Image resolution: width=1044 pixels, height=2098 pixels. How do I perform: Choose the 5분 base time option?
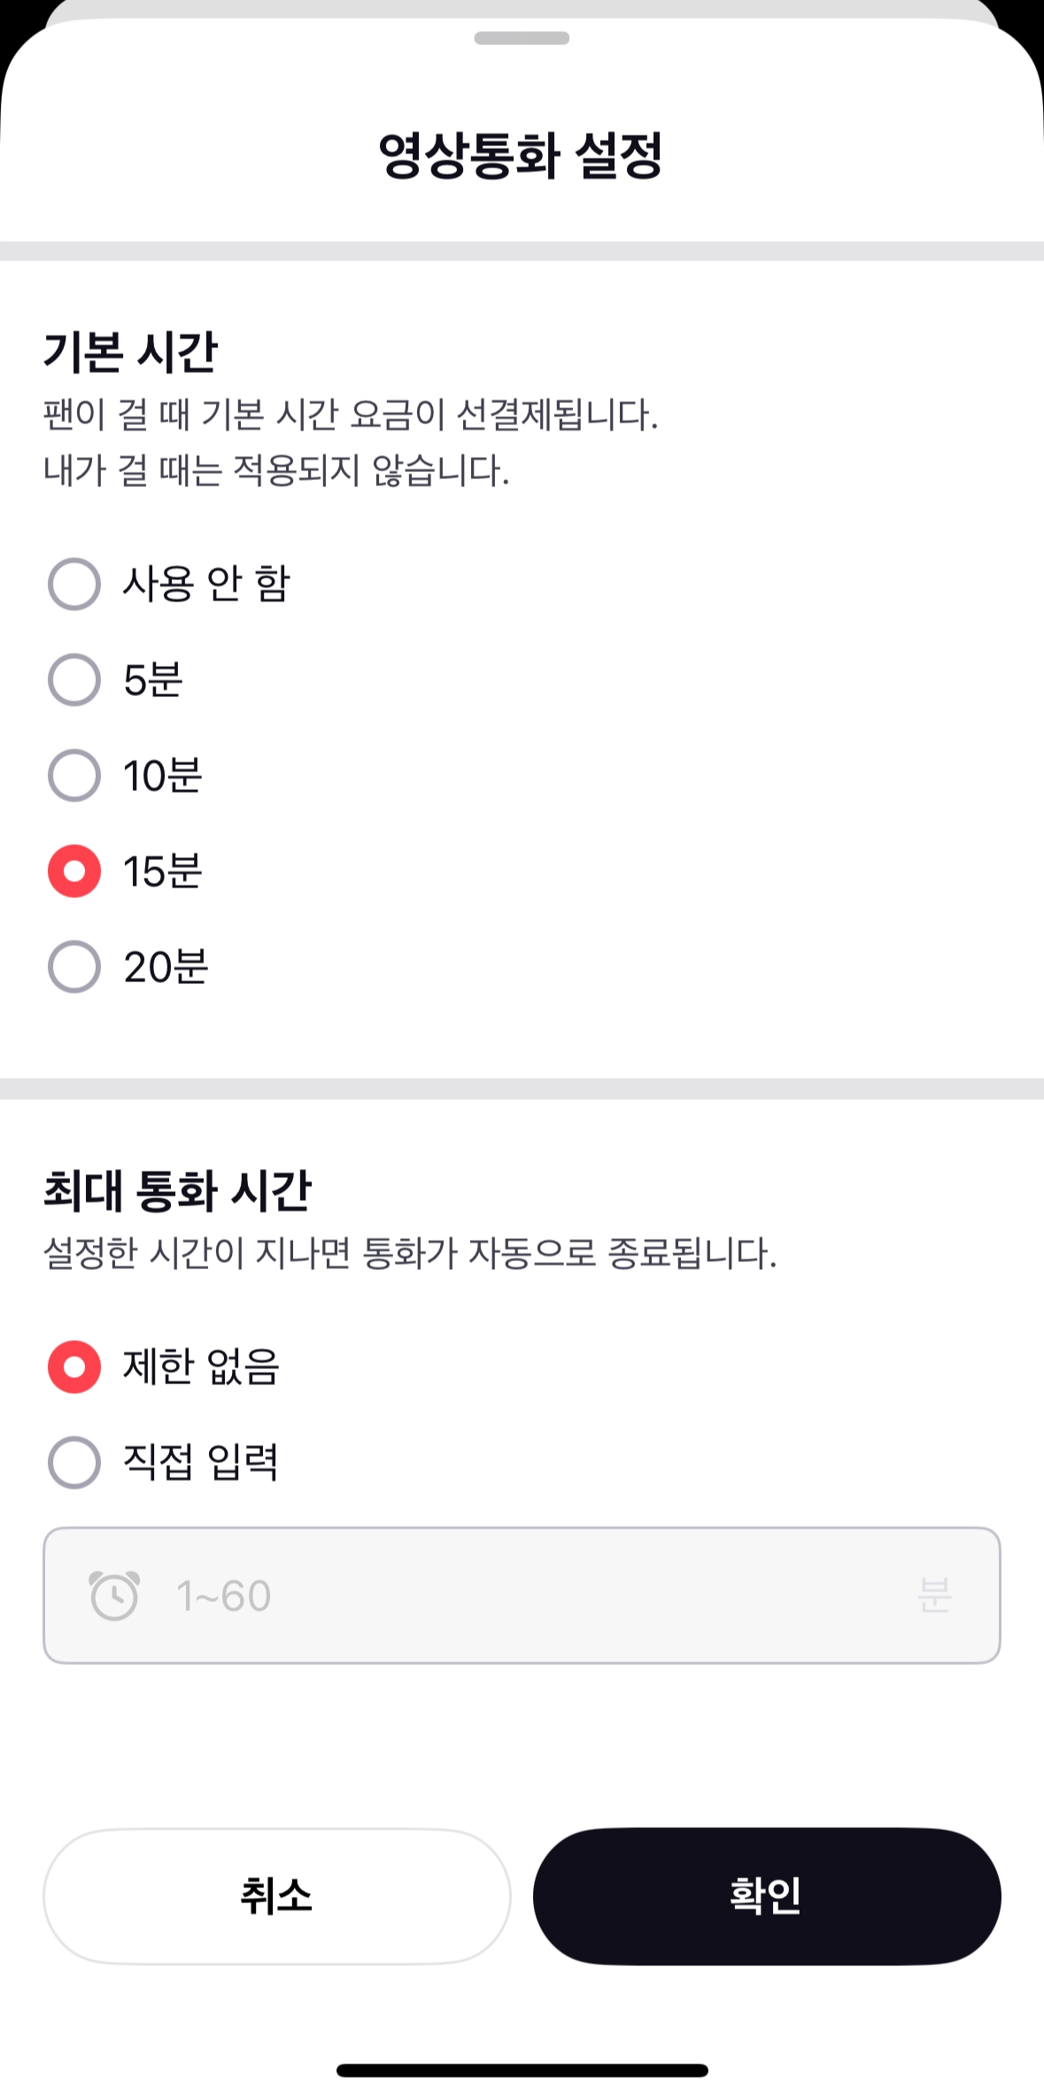click(x=74, y=679)
